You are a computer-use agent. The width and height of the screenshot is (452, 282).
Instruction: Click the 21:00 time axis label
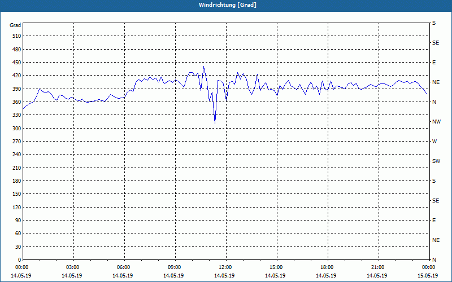(x=377, y=267)
